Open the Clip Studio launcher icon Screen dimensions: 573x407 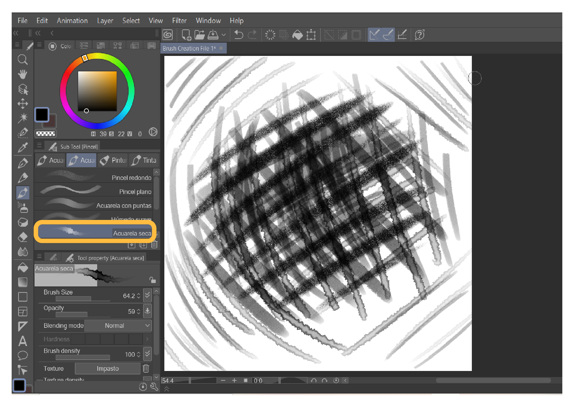[168, 35]
